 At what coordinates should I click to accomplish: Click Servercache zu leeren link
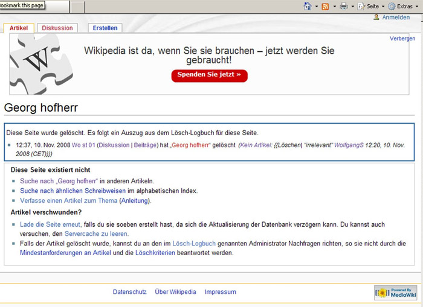[96, 234]
